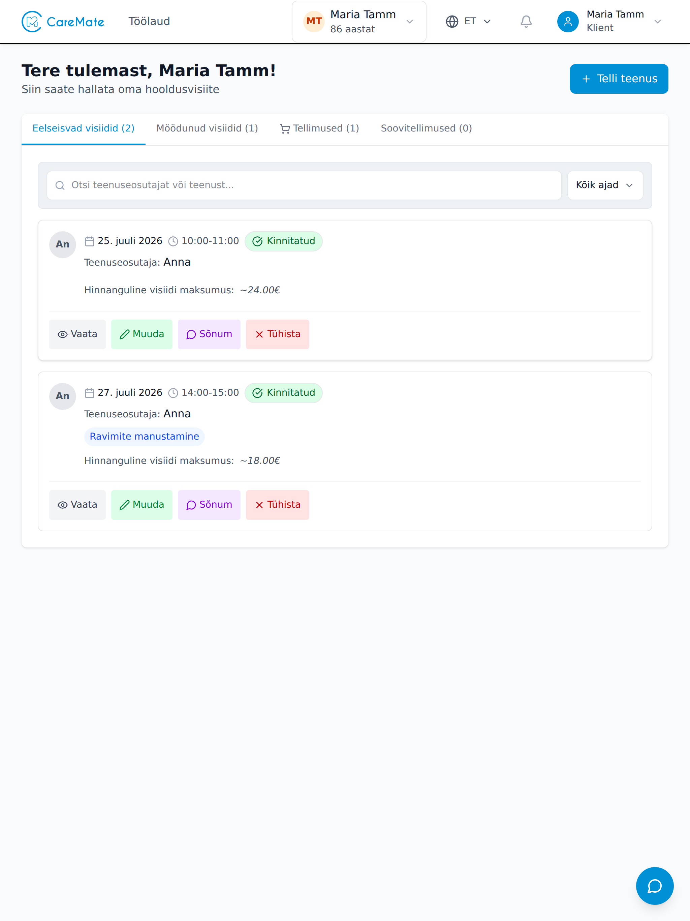Open the floating chat bubble button
Viewport: 690px width, 921px height.
[x=655, y=886]
